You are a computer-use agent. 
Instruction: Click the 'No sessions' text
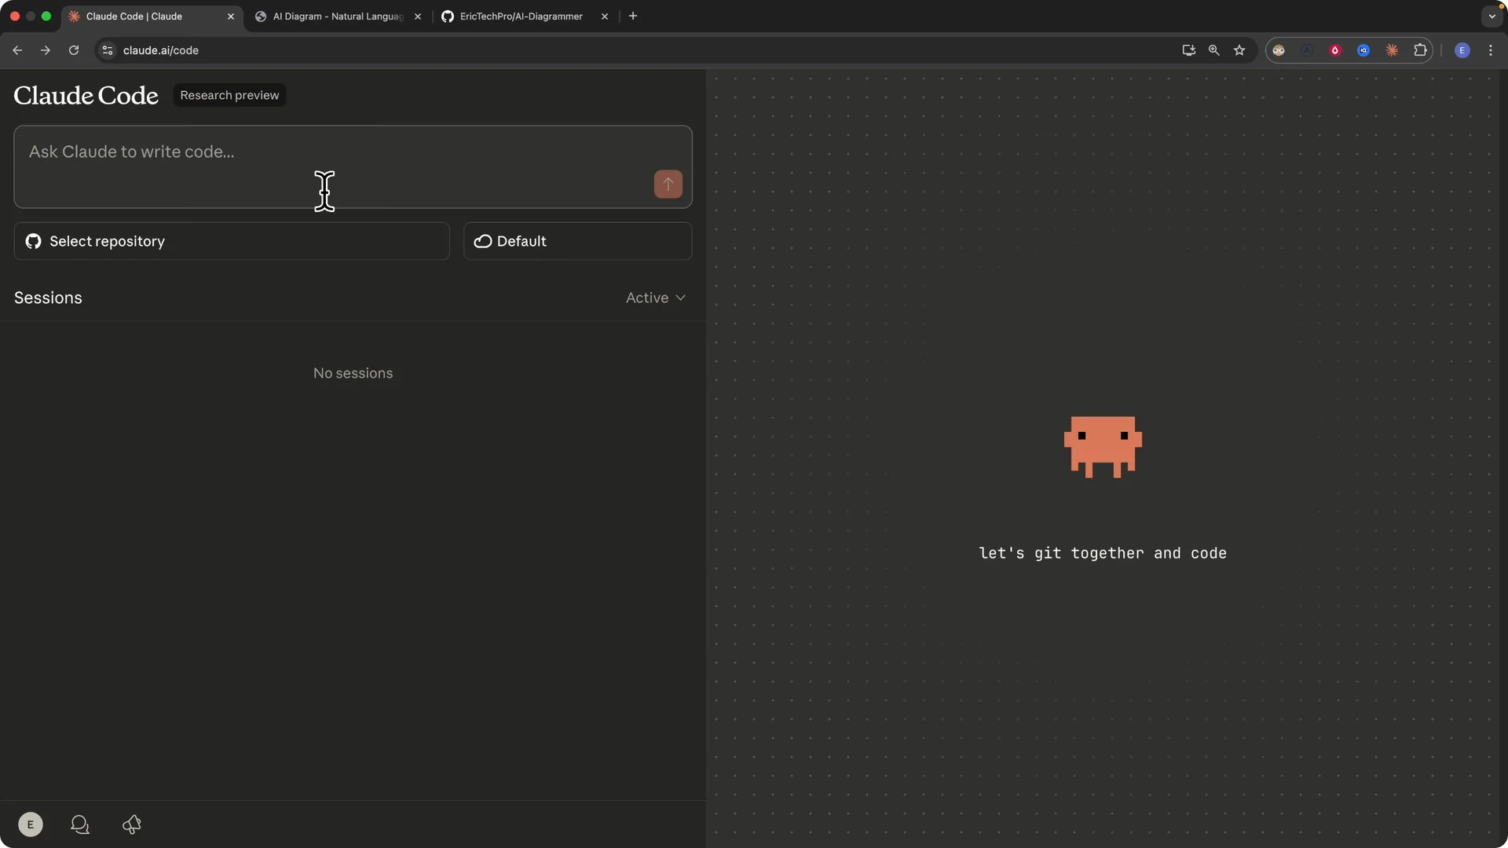[x=353, y=373]
